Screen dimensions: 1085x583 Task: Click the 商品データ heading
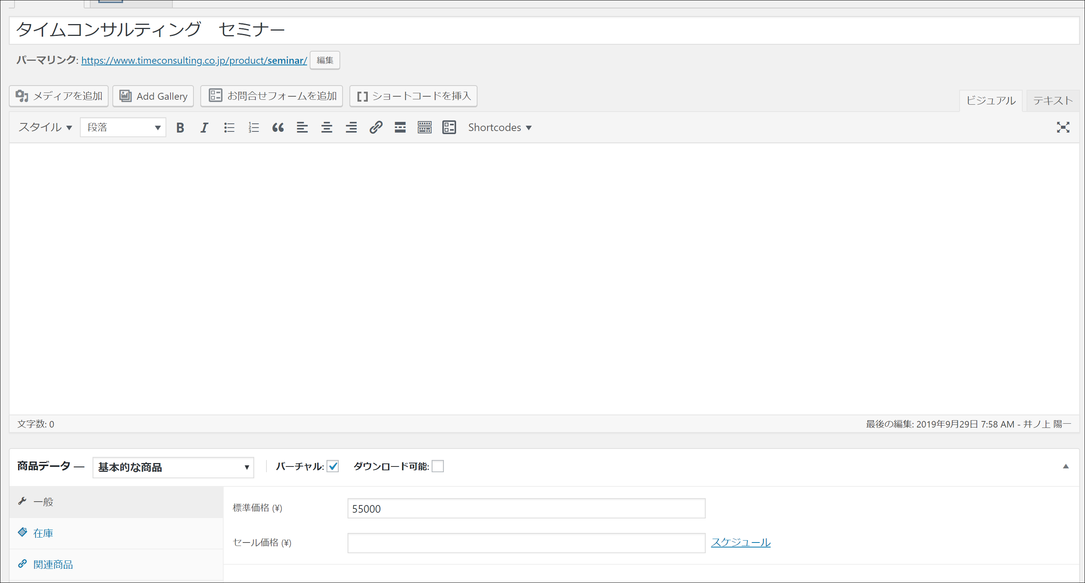click(43, 466)
